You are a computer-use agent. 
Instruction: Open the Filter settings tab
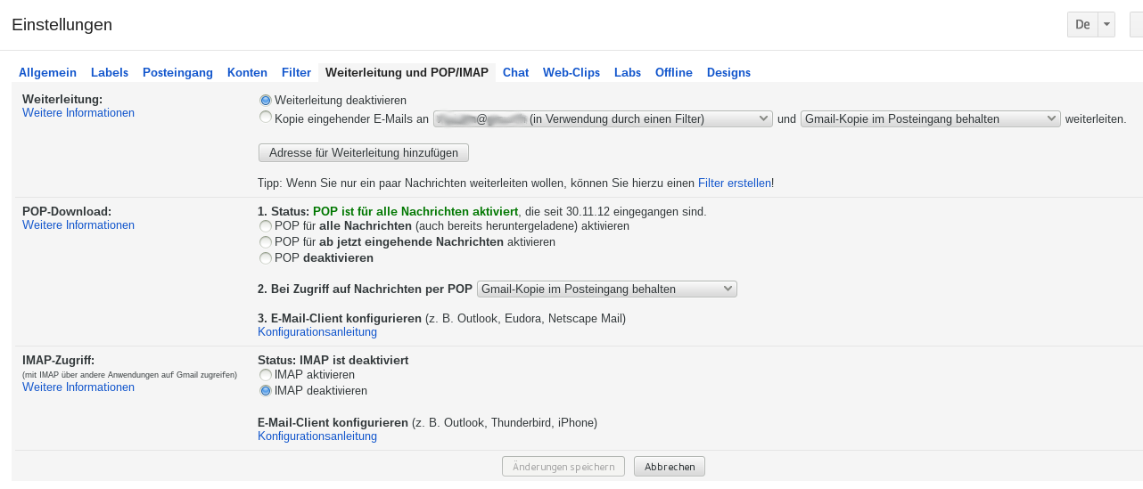tap(296, 73)
